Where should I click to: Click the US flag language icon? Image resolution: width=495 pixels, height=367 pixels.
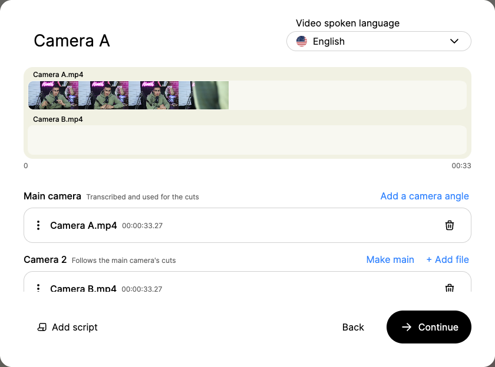pyautogui.click(x=302, y=41)
